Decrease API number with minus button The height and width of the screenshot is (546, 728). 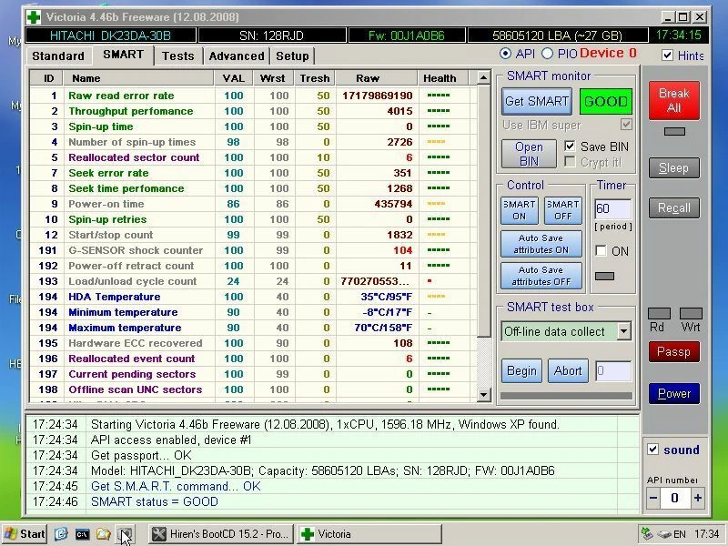[x=653, y=498]
